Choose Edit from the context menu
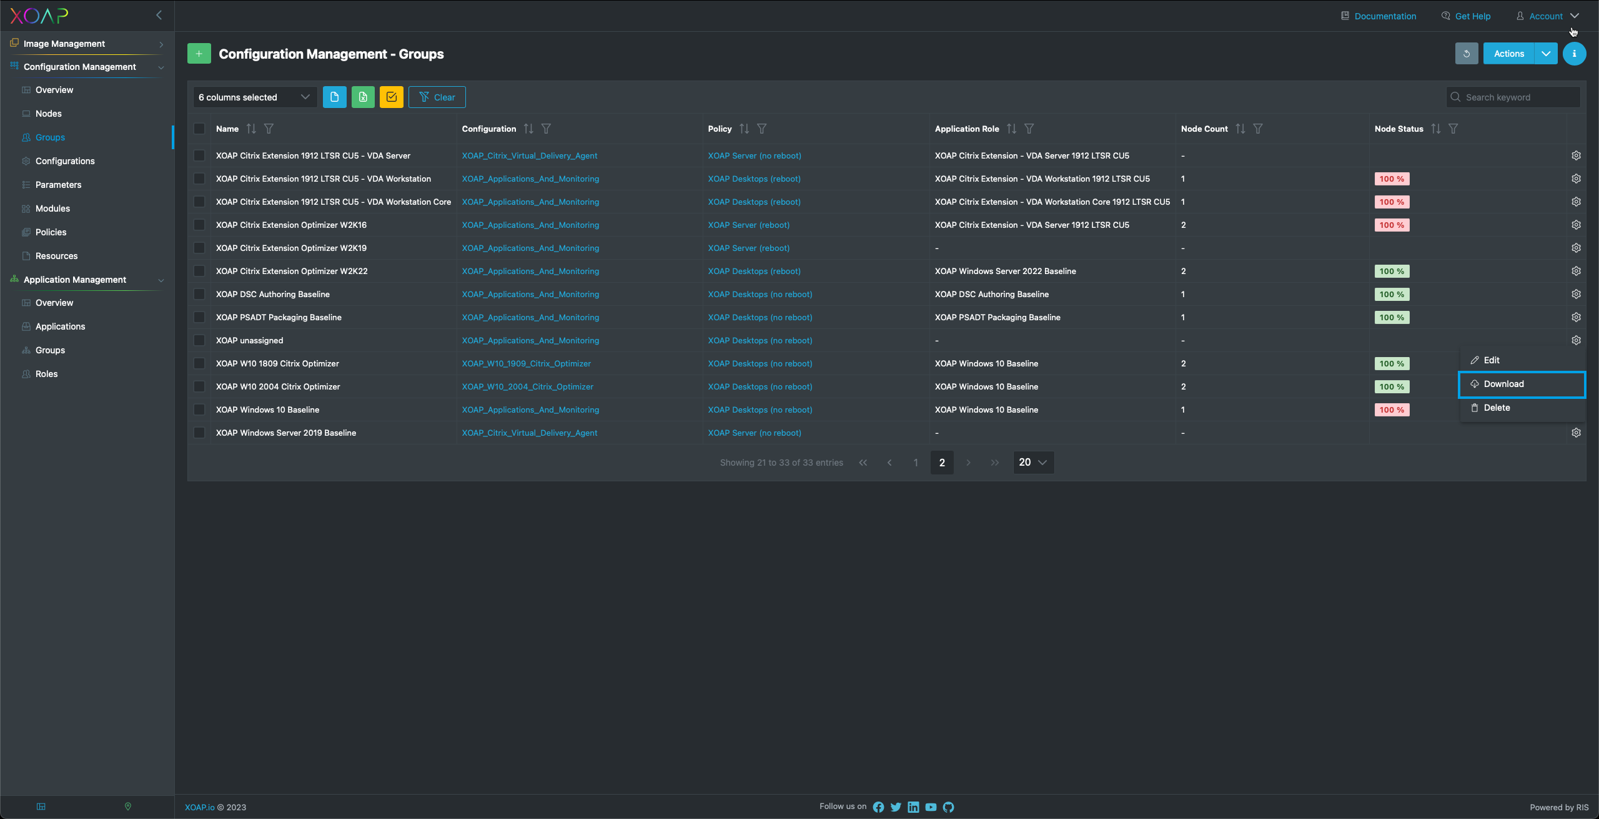The width and height of the screenshot is (1599, 819). [x=1522, y=360]
